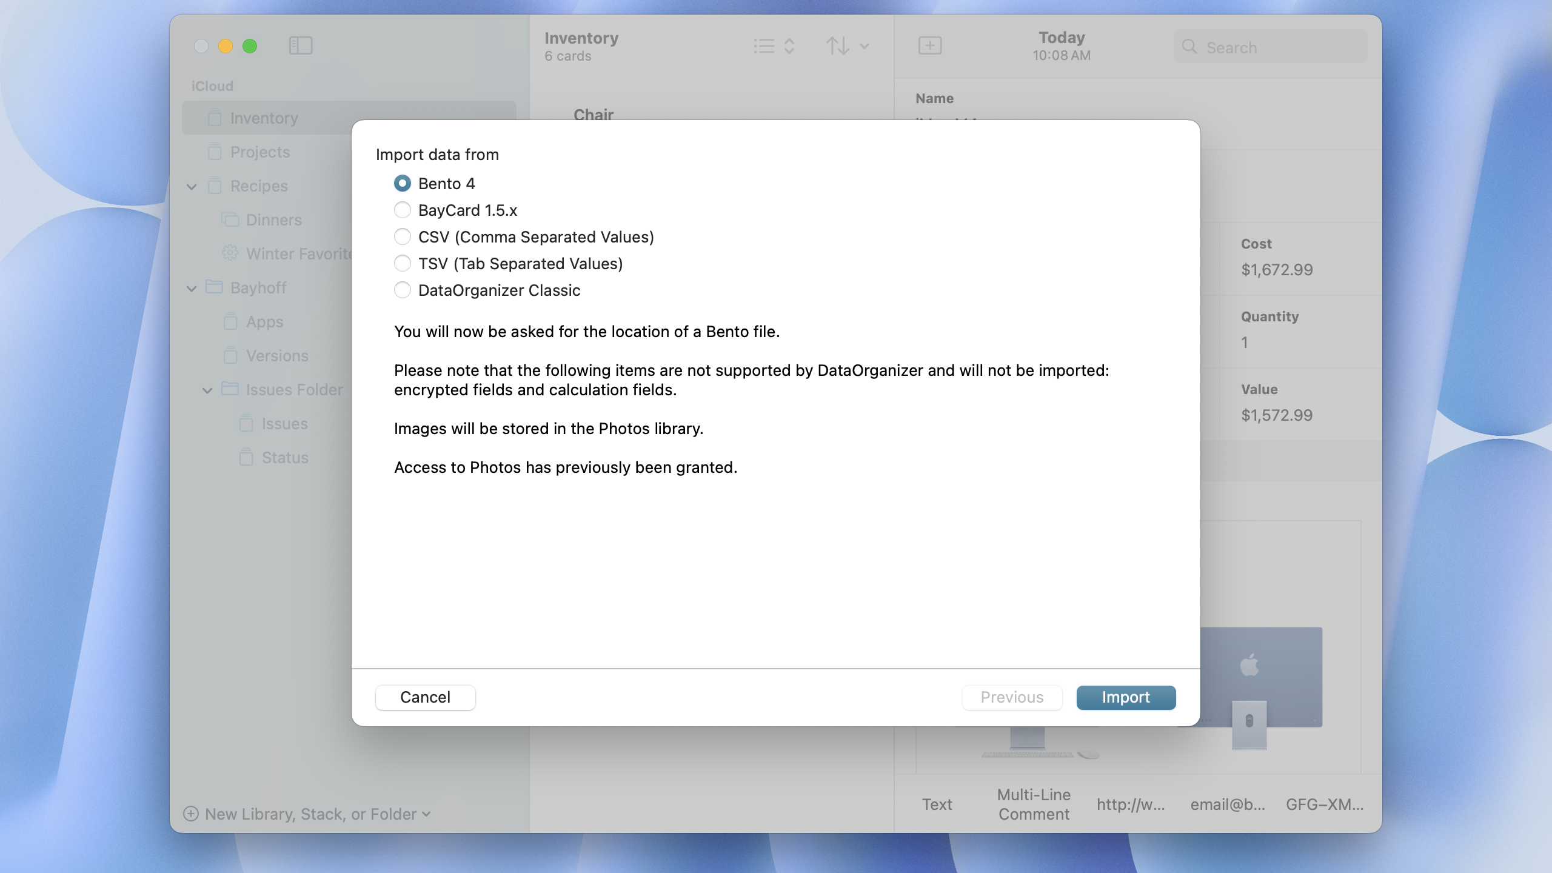Toggle the sidebar panel icon
This screenshot has width=1552, height=873.
click(x=301, y=45)
